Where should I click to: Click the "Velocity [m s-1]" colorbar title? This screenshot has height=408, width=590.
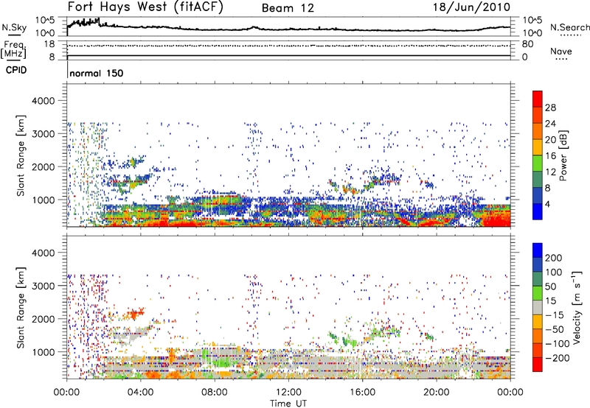(577, 307)
